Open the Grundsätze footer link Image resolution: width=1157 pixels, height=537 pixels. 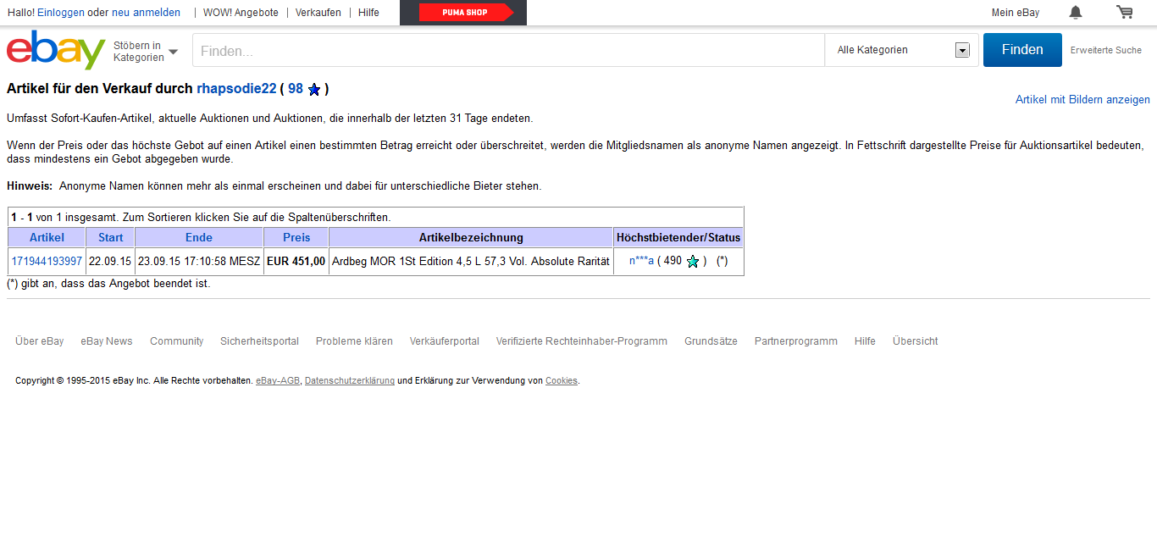click(x=711, y=341)
